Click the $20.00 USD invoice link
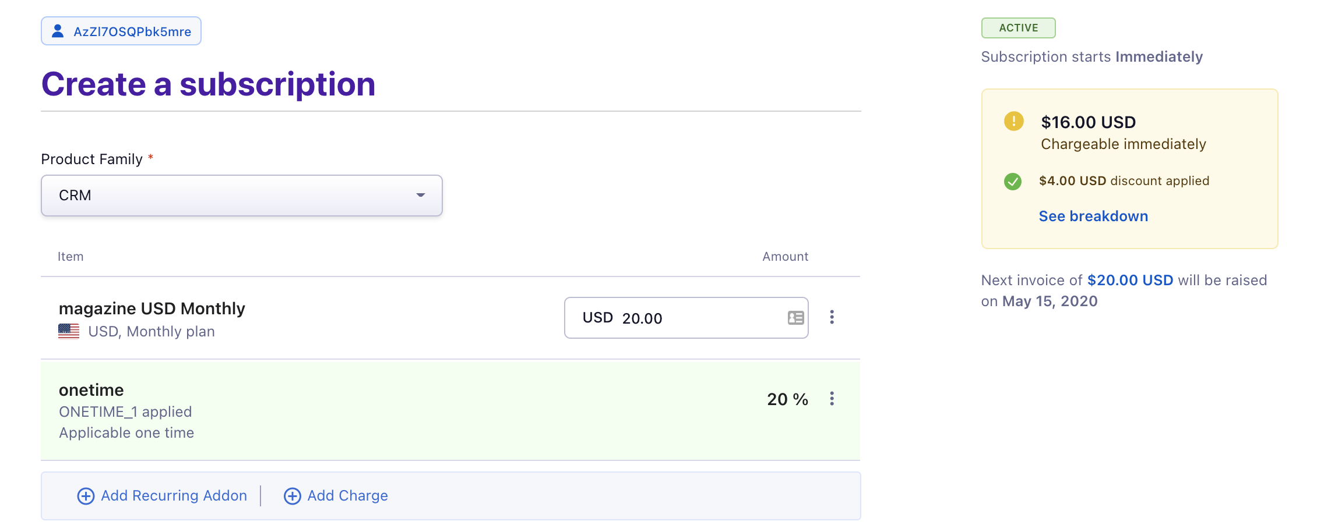Screen dimensions: 1317x525 (1130, 280)
